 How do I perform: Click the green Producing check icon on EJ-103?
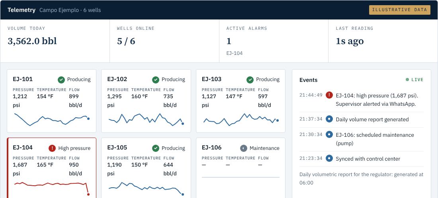click(x=250, y=80)
